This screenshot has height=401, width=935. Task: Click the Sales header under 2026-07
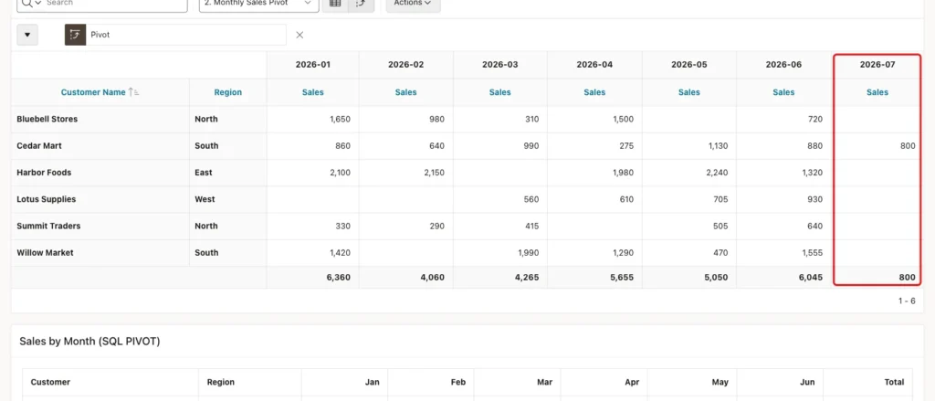coord(877,92)
